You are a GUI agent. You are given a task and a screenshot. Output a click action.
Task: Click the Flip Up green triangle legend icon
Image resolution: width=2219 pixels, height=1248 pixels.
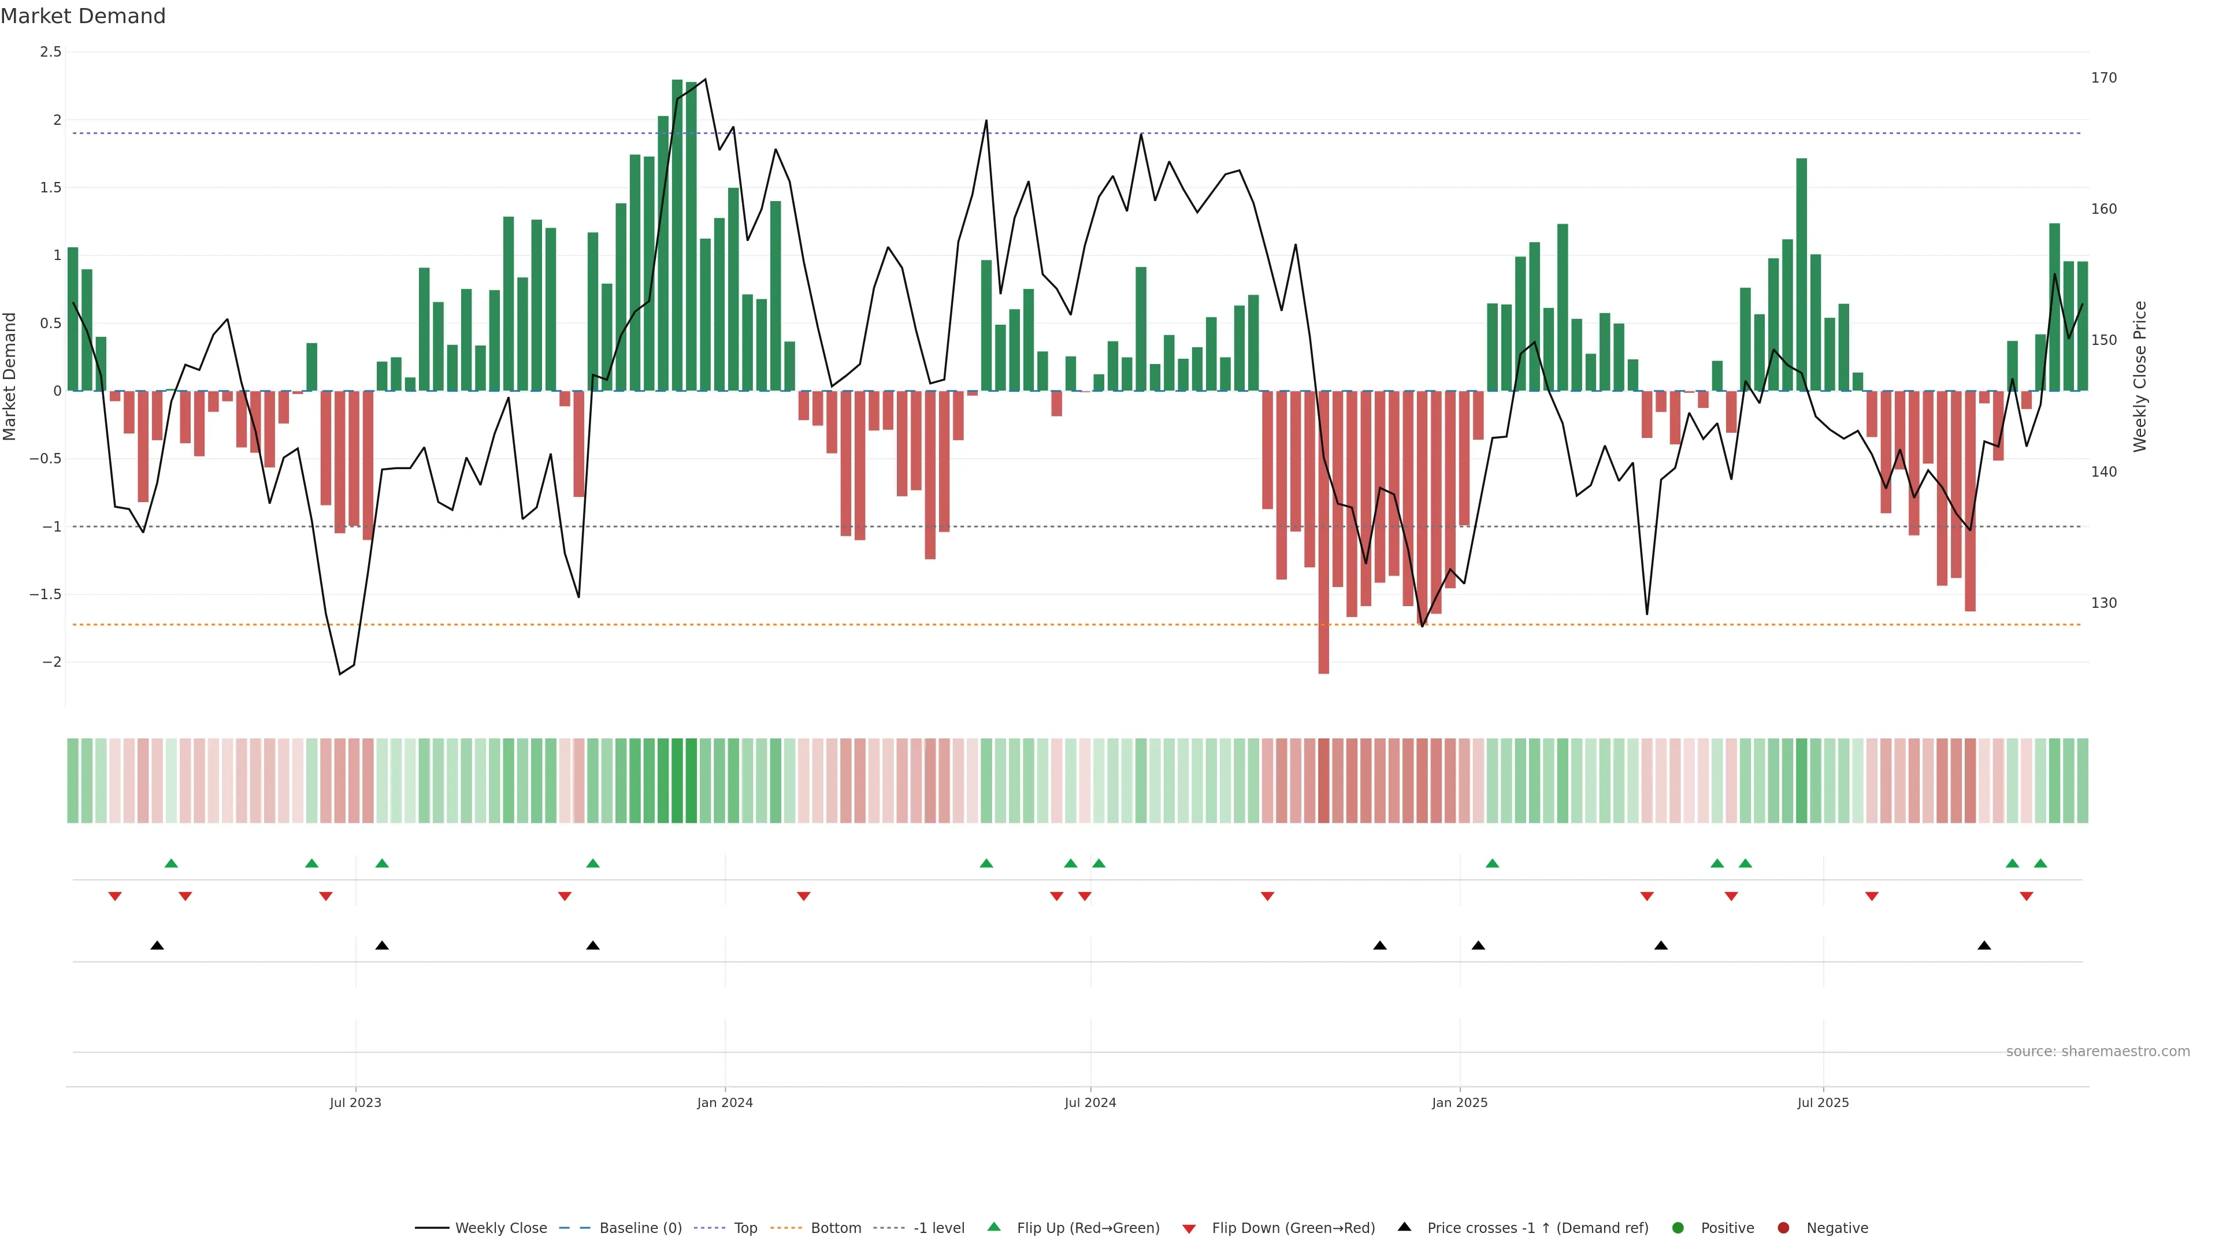[x=994, y=1227]
